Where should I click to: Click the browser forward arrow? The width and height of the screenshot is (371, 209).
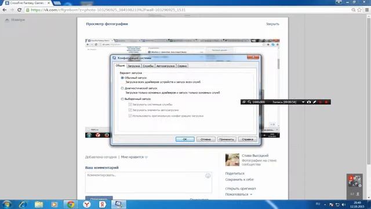[x=12, y=10]
